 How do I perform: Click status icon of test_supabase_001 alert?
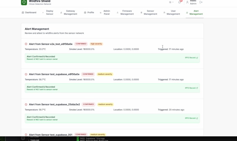click(26, 135)
